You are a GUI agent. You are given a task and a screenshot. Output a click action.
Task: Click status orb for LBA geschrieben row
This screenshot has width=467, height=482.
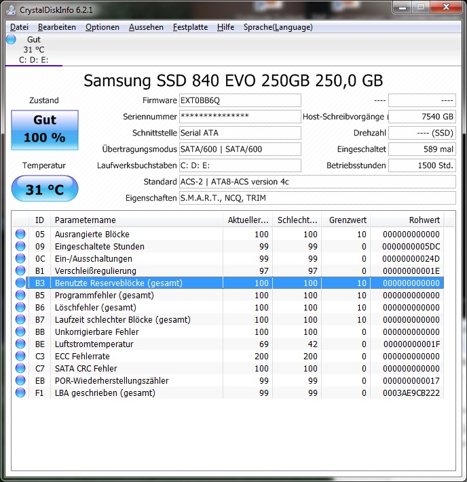20,393
